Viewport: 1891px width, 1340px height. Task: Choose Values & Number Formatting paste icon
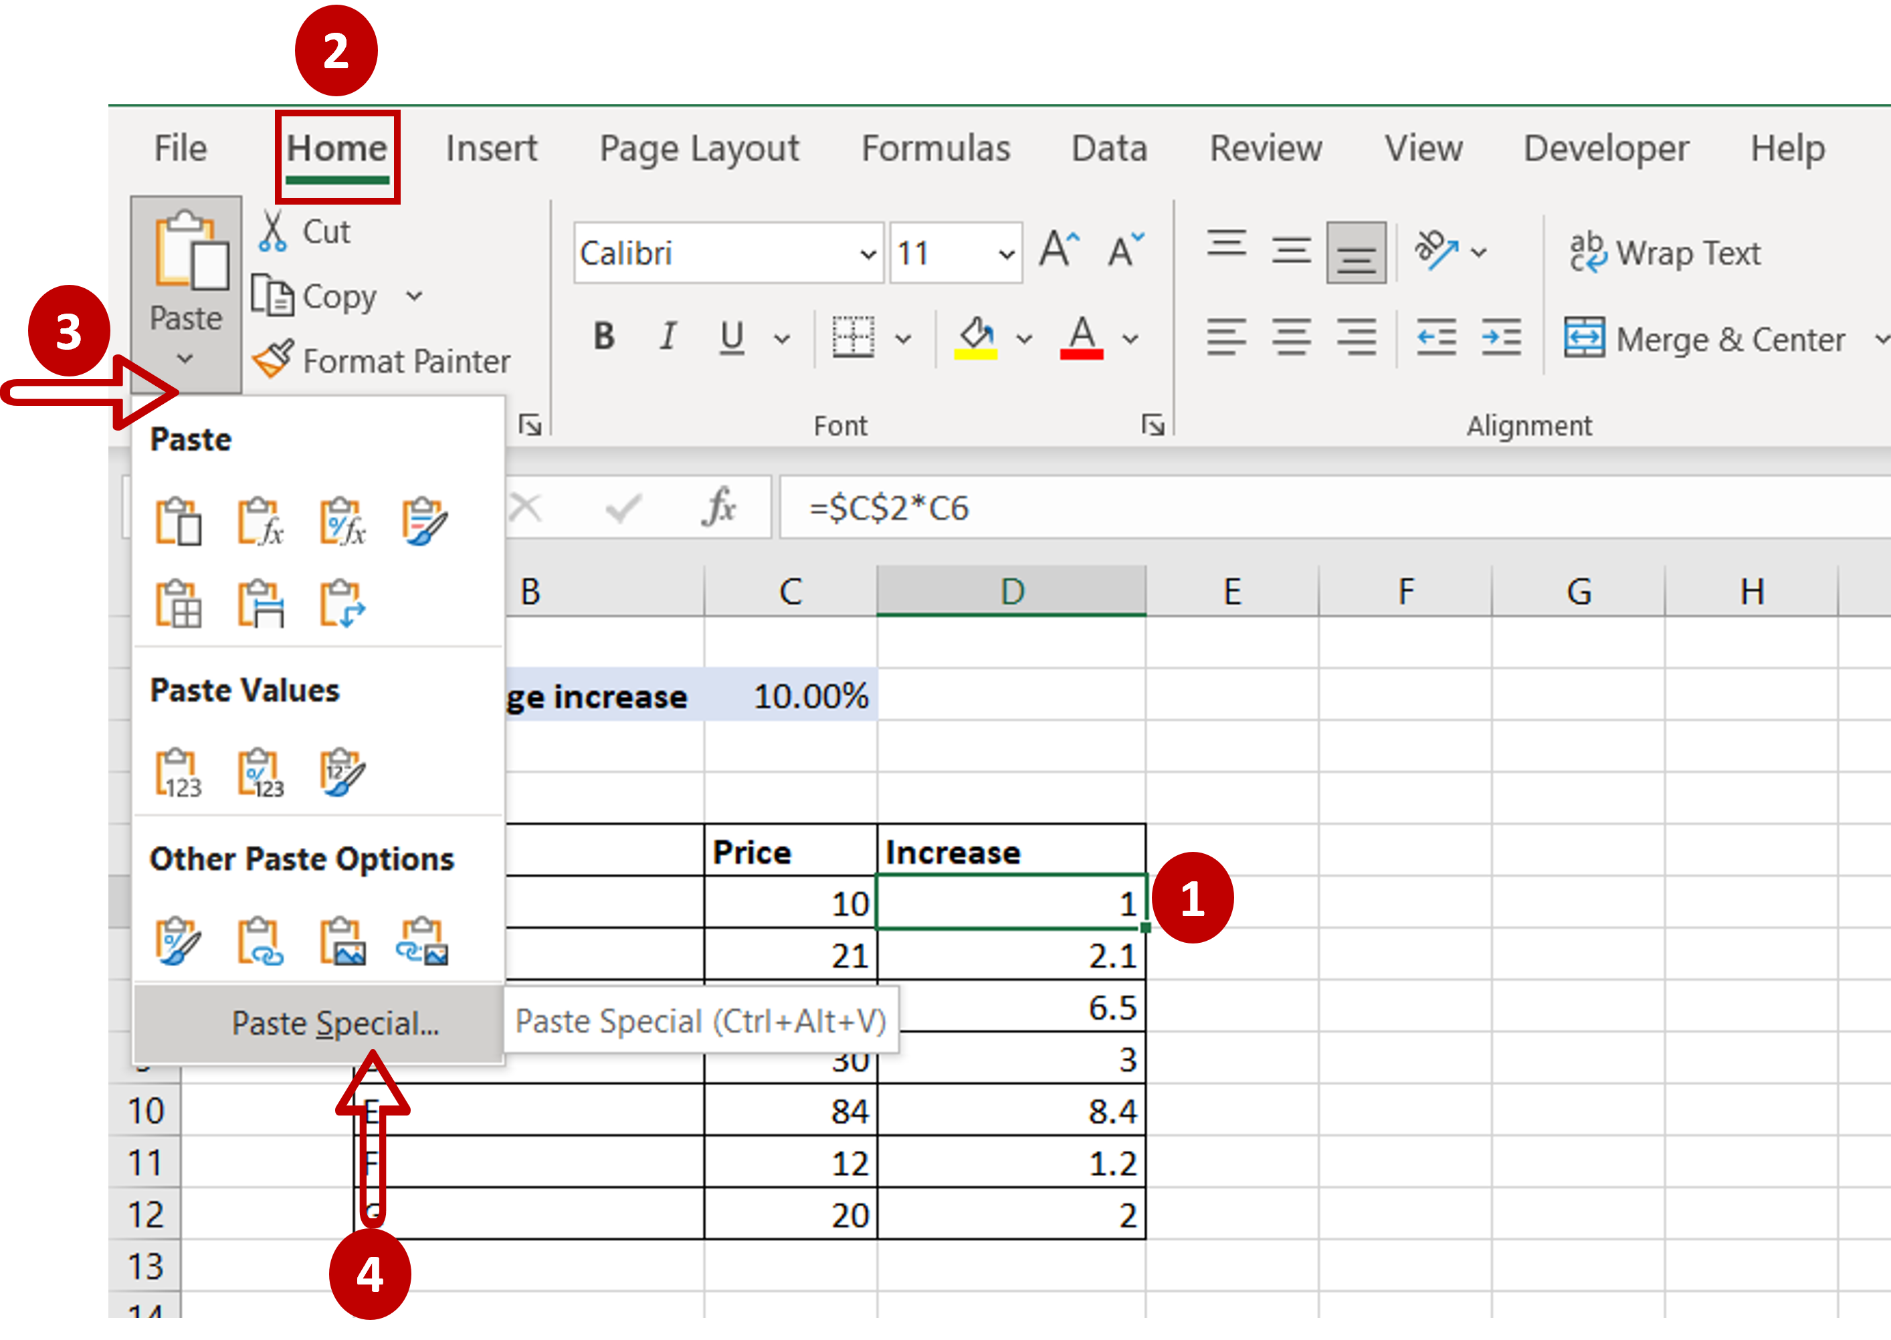click(261, 773)
